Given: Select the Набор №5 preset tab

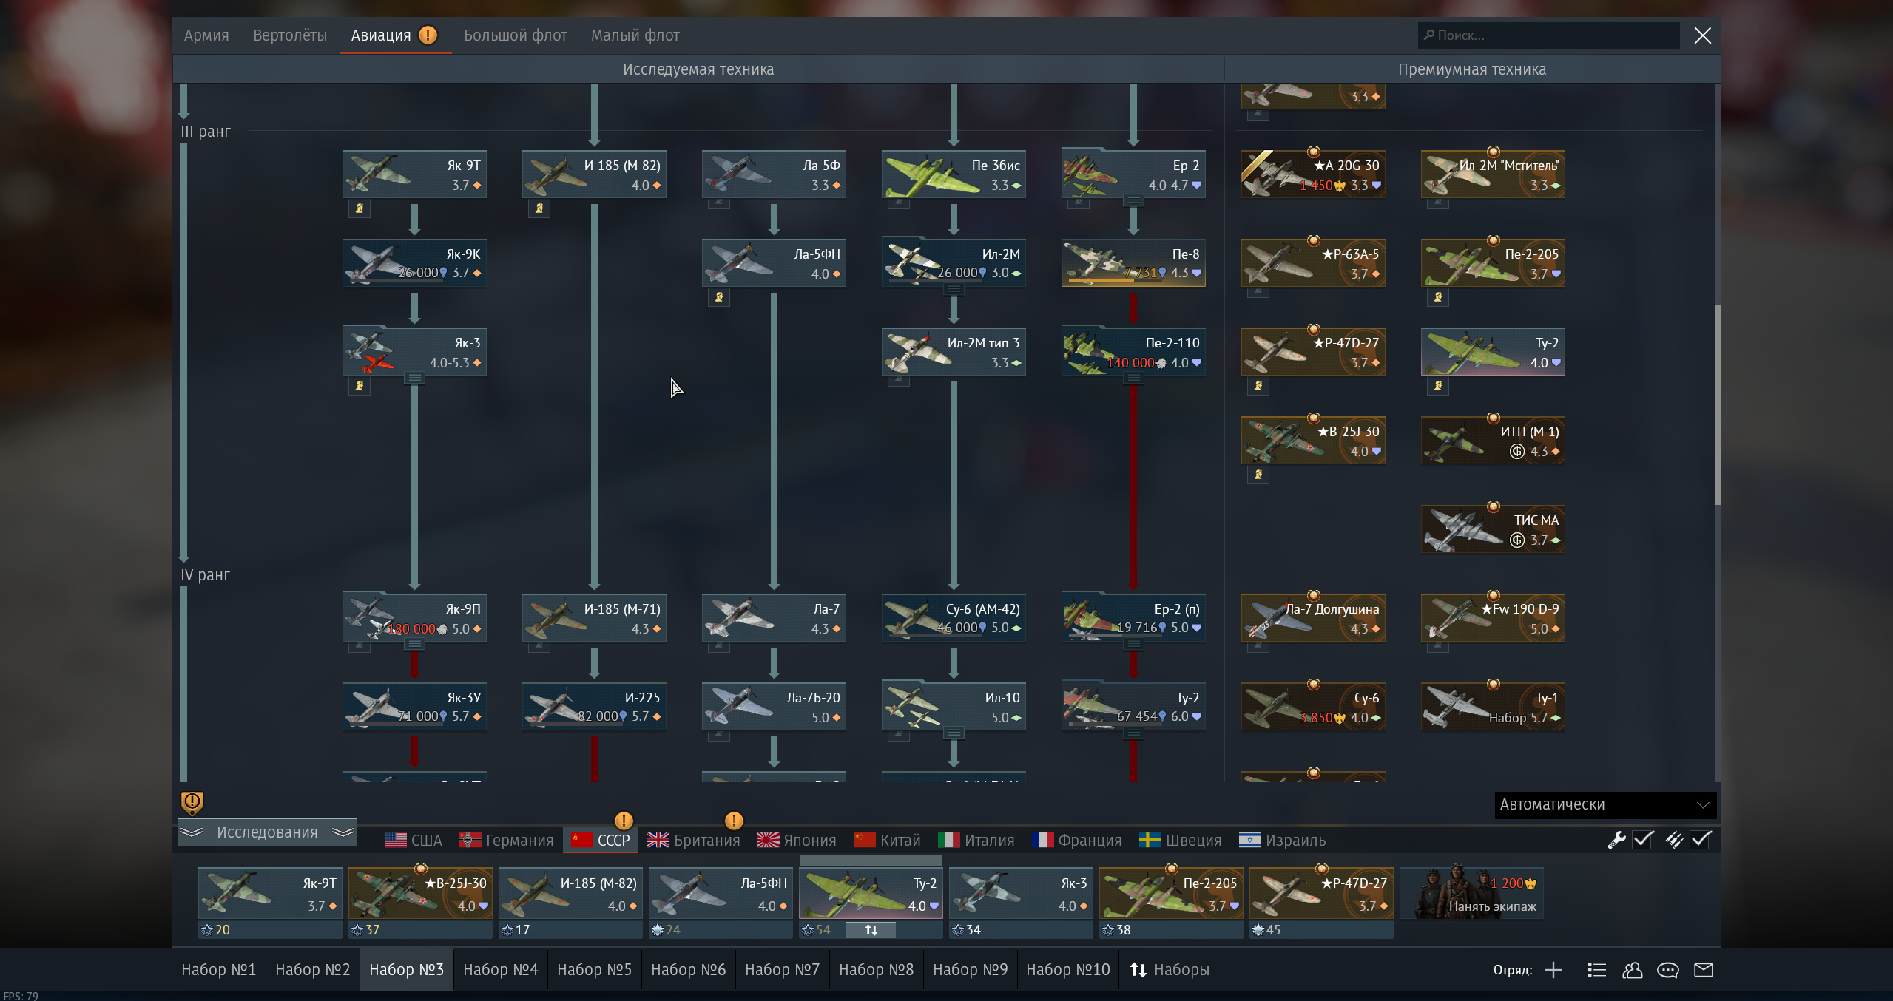Looking at the screenshot, I should 595,970.
